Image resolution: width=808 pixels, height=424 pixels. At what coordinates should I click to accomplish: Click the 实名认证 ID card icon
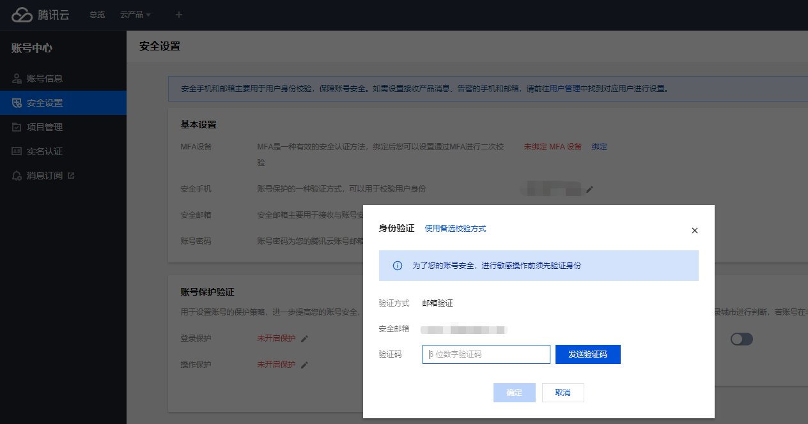click(x=17, y=151)
